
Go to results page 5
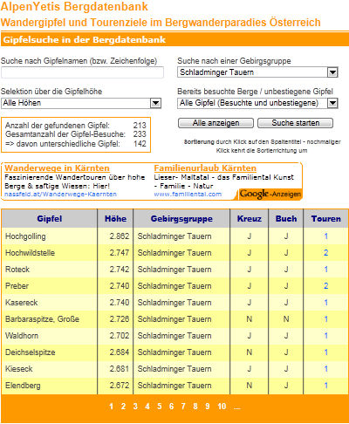pos(160,407)
